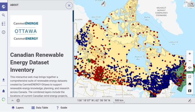Screen dimensions: 195x112
Task: Open the notifications bell in sidebar
Action: (x=4, y=91)
